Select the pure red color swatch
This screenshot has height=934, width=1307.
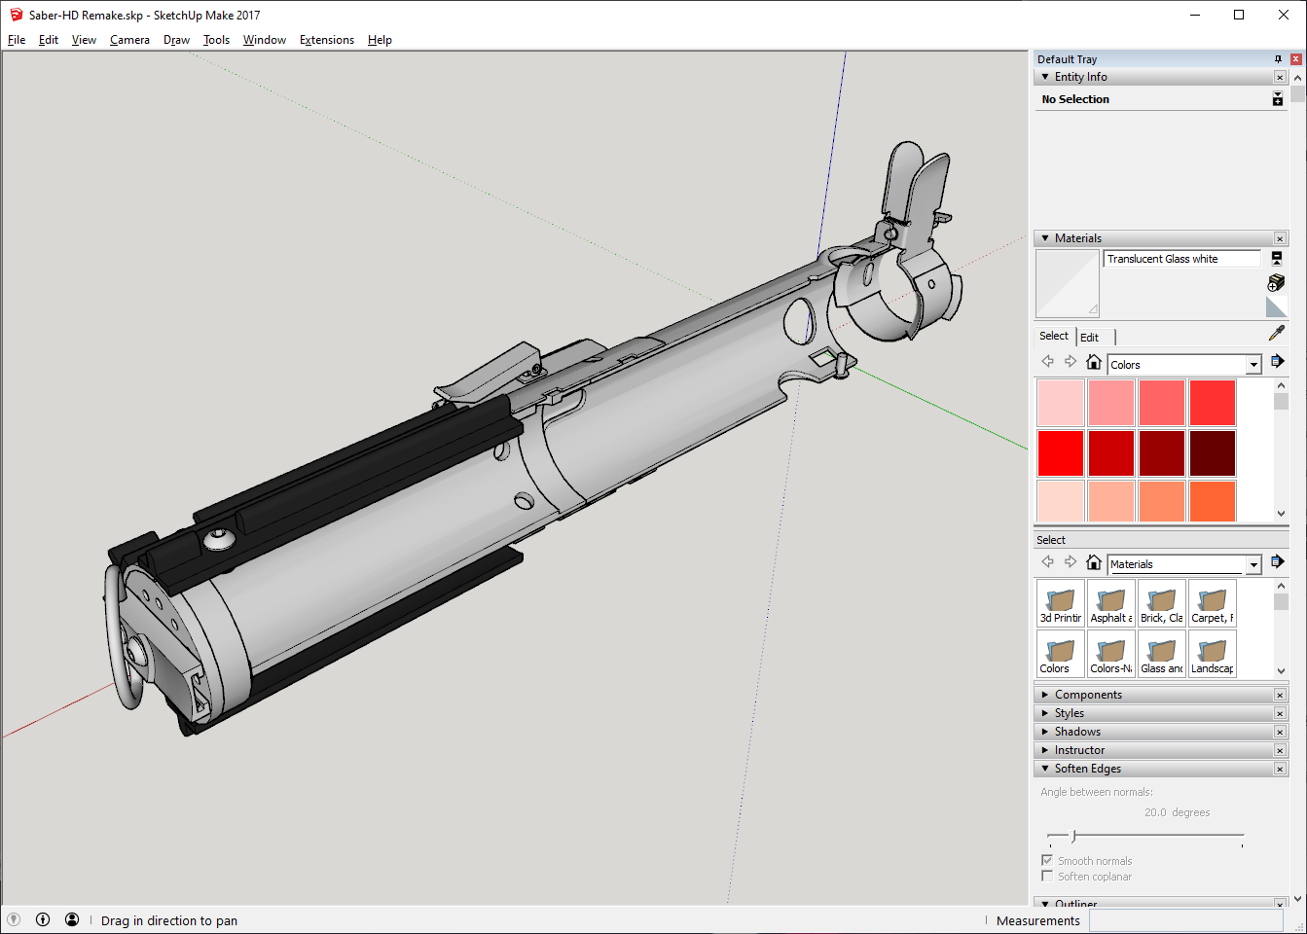[x=1061, y=453]
